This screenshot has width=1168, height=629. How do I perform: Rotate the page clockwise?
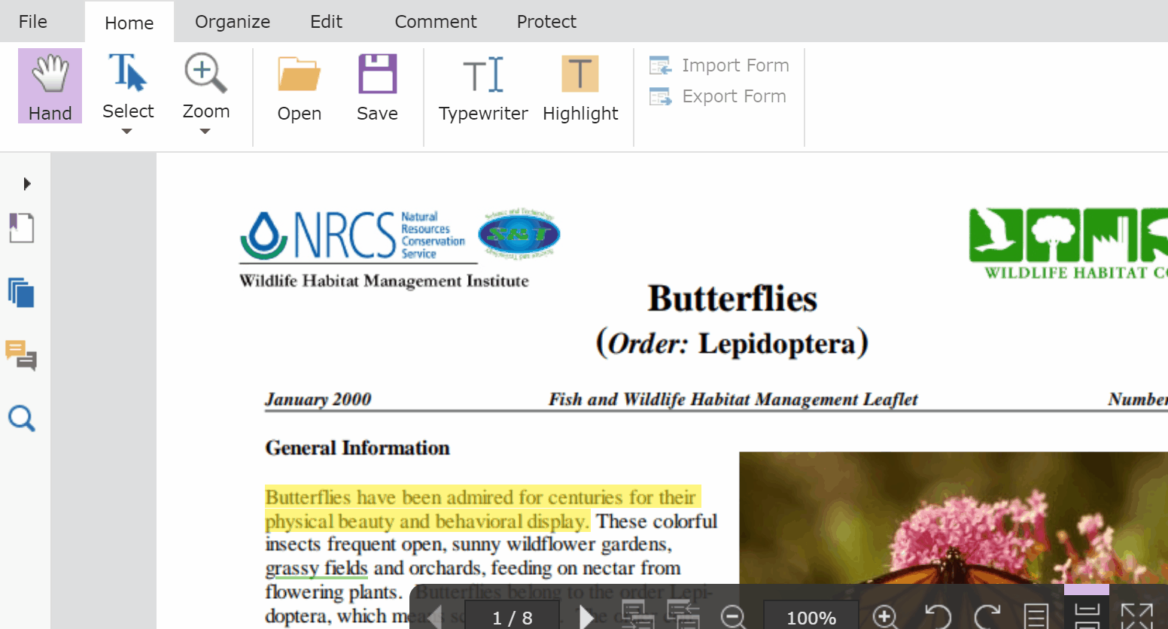point(988,617)
